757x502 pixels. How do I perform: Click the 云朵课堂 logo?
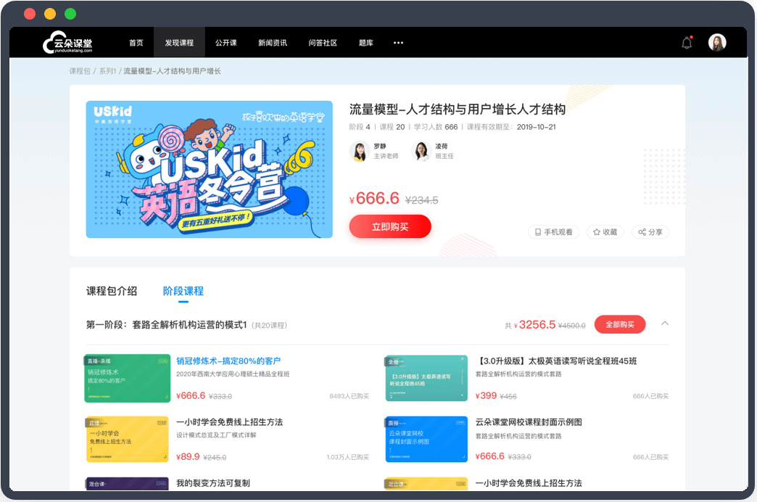(67, 43)
